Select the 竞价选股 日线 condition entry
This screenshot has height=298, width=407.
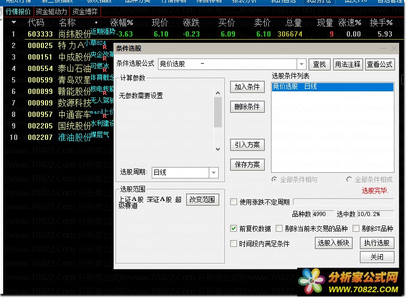(333, 87)
